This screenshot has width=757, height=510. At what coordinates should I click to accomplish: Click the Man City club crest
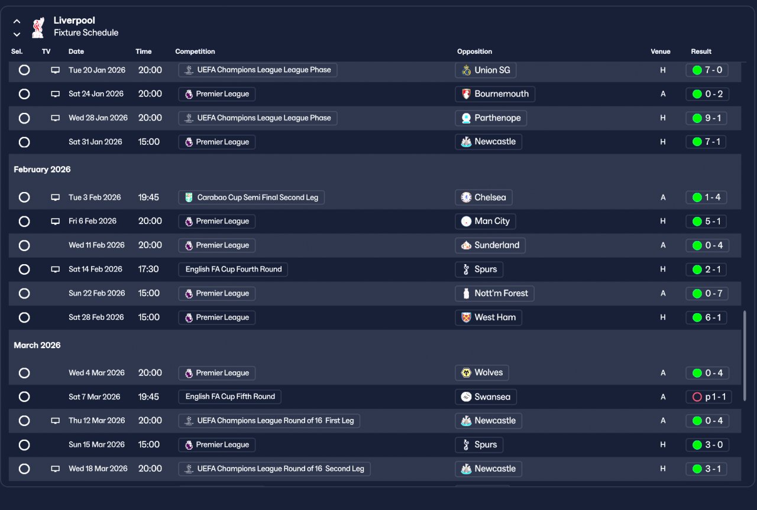tap(466, 222)
